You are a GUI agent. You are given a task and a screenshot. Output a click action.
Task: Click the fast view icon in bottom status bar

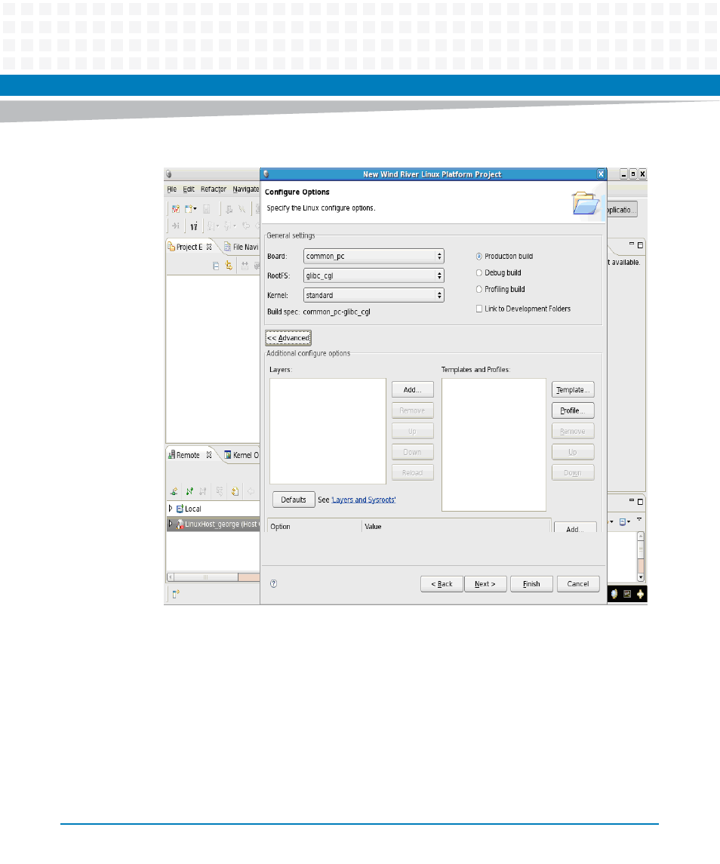click(176, 594)
